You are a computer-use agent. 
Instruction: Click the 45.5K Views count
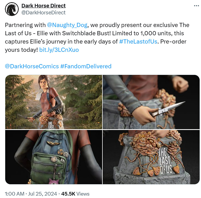click(75, 194)
